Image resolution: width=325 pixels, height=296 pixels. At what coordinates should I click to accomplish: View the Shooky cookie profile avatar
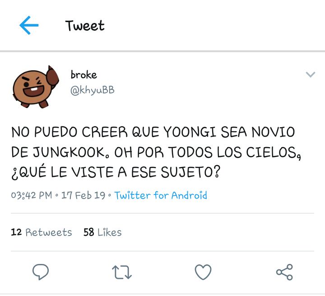click(36, 87)
